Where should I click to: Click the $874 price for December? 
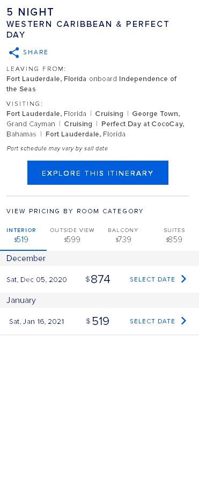coord(98,279)
